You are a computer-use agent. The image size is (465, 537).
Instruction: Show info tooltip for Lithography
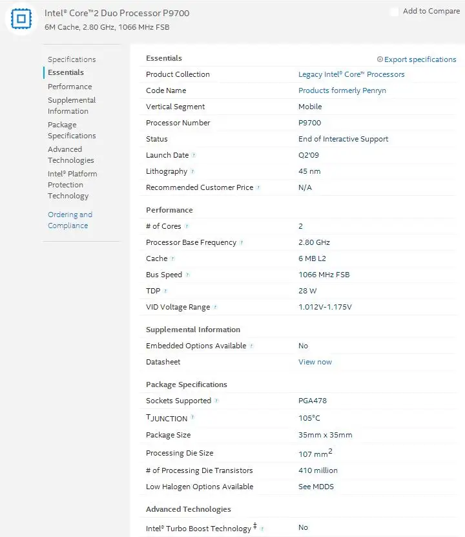(x=192, y=171)
